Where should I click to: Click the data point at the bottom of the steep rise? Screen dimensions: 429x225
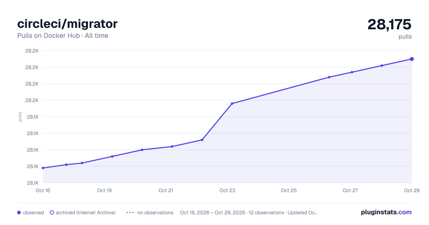pos(202,140)
